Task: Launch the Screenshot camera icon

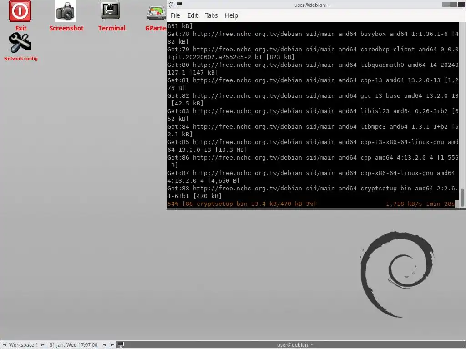Action: click(66, 11)
